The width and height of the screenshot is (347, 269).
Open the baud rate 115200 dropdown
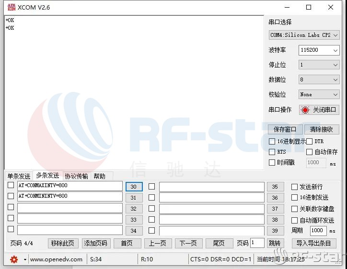click(319, 50)
